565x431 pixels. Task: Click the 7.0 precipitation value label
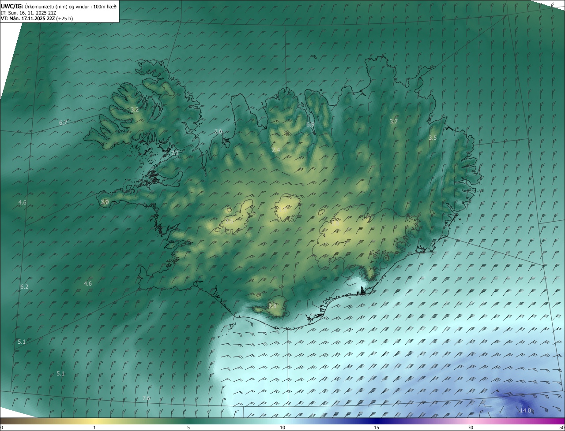pos(218,131)
